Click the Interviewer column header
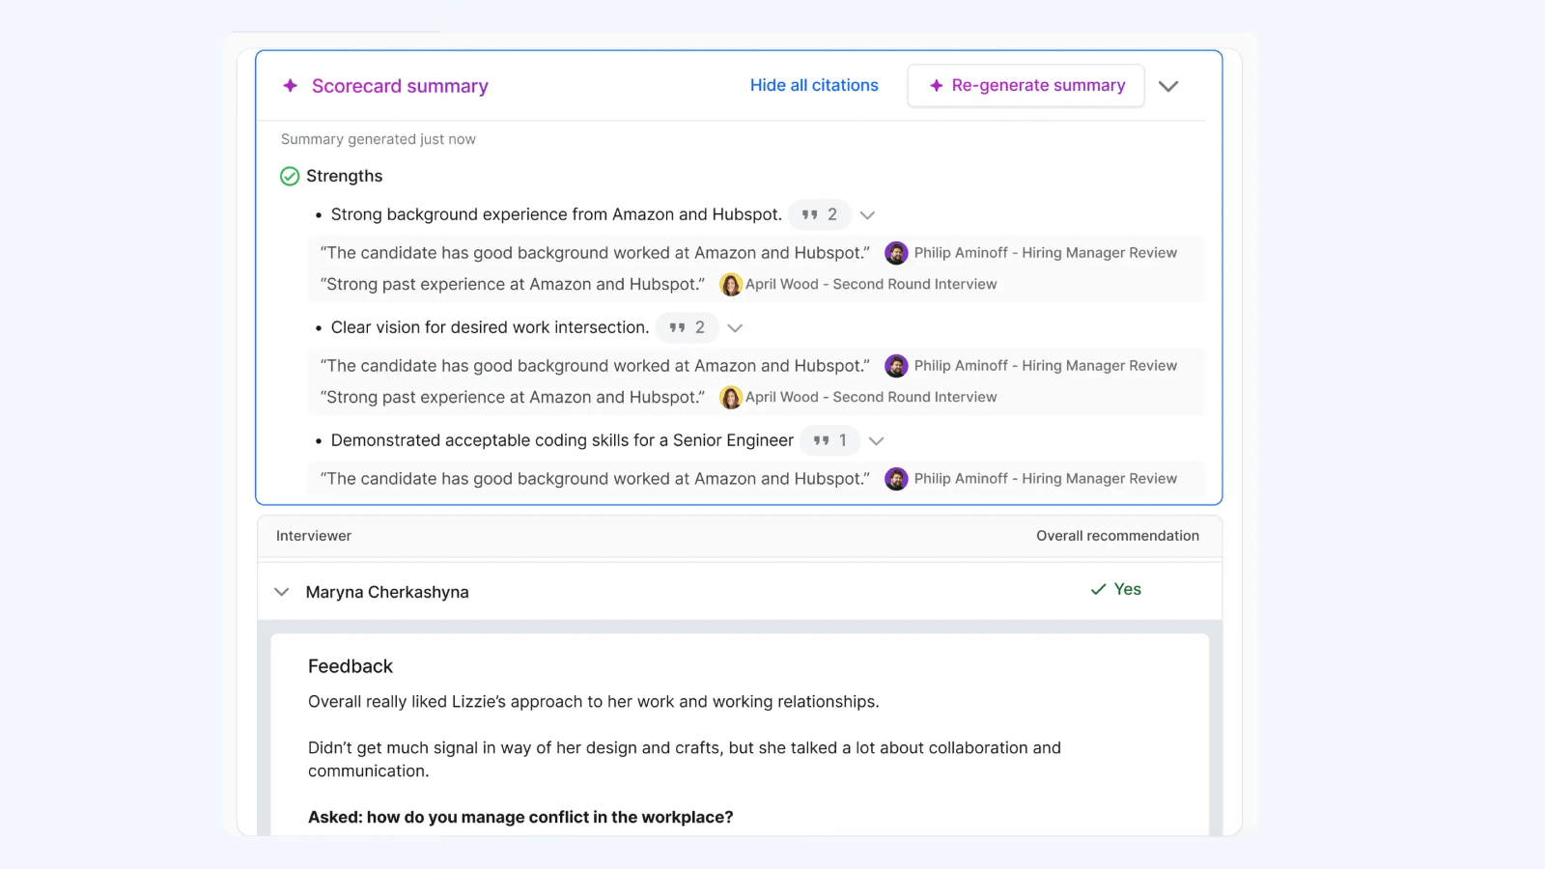The image size is (1545, 869). 314,536
